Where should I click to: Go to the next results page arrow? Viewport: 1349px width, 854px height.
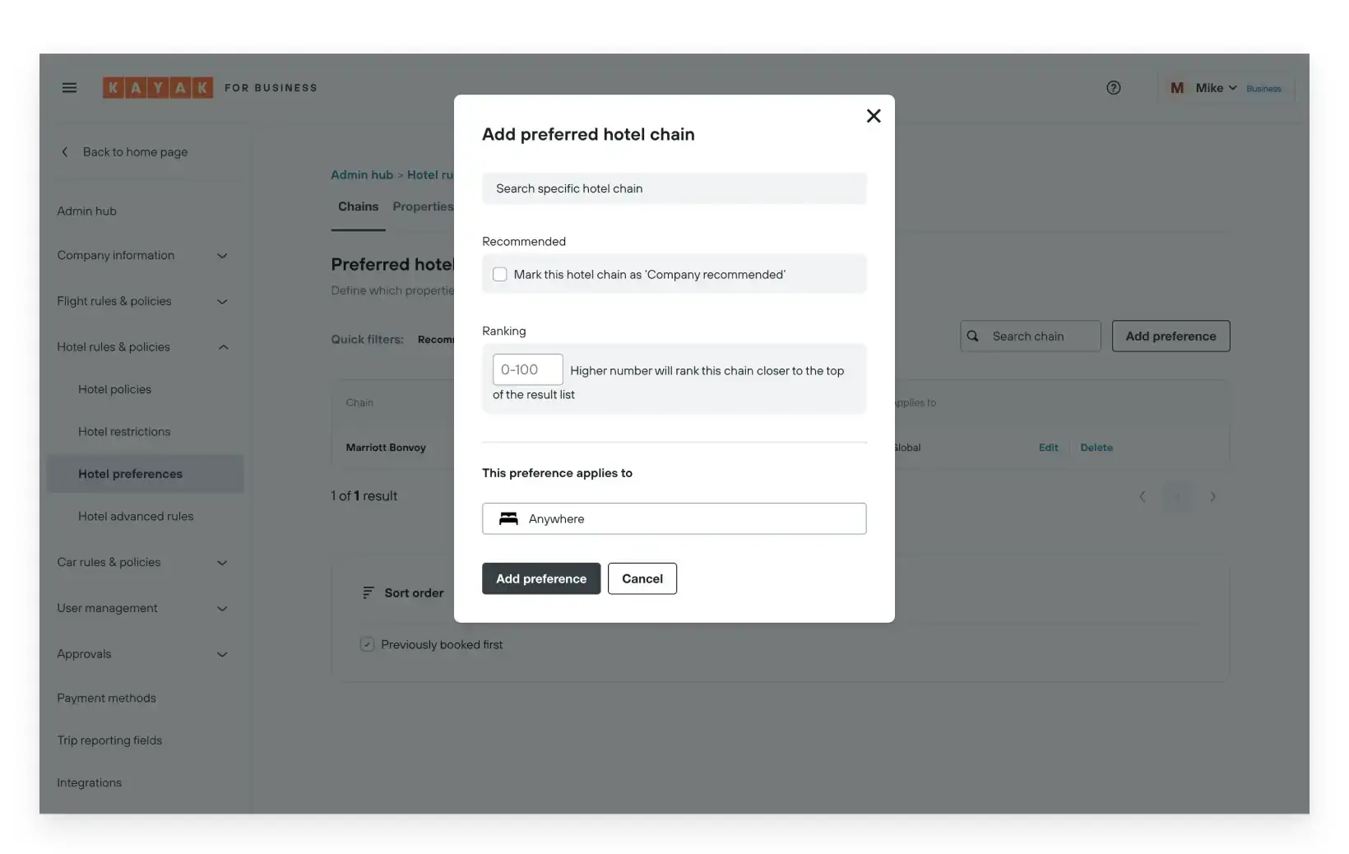(x=1212, y=496)
